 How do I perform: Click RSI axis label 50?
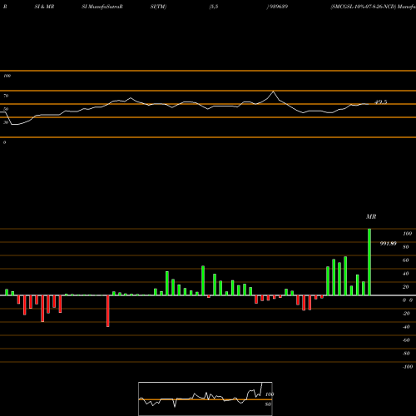click(6, 109)
